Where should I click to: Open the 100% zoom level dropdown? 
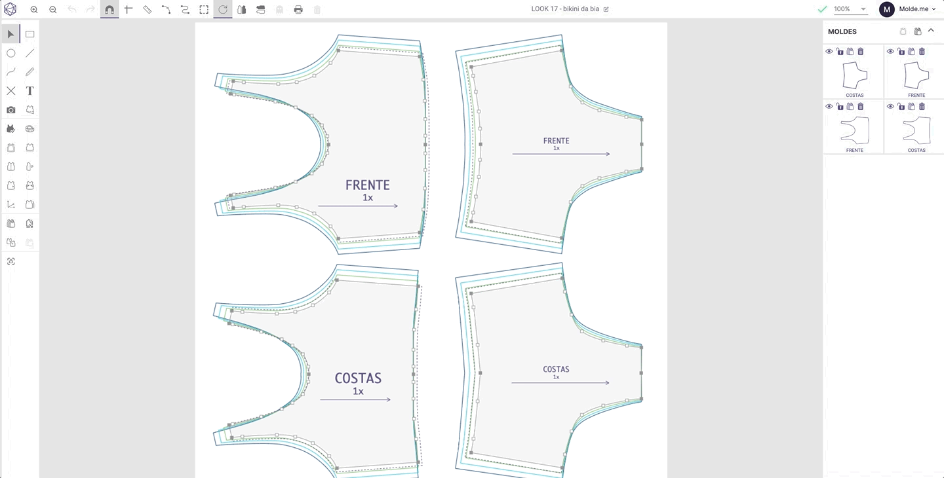click(850, 9)
